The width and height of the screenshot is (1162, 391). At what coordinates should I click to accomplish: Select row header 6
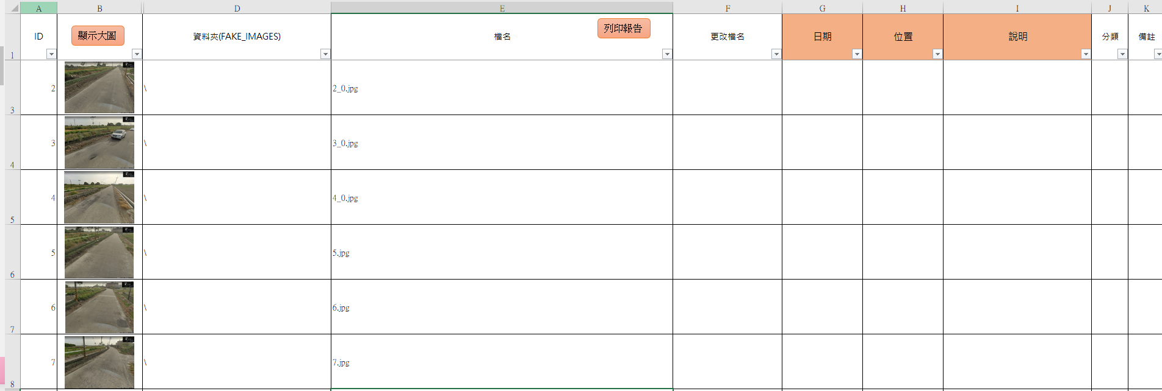[x=13, y=252]
